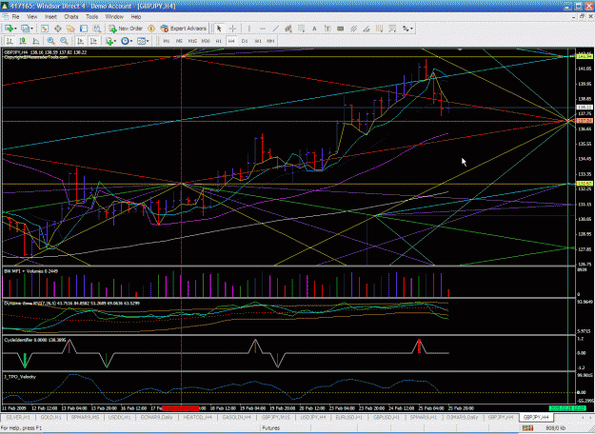This screenshot has height=434, width=595.
Task: Switch to the DJMAR9,Daily chart tab
Action: [462, 417]
